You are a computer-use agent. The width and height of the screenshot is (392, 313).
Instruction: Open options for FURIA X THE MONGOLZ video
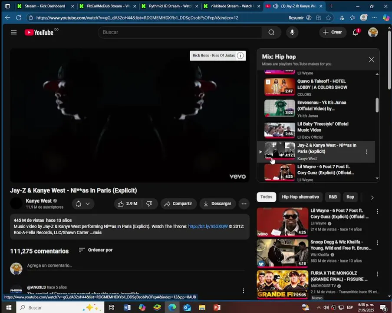point(377,274)
